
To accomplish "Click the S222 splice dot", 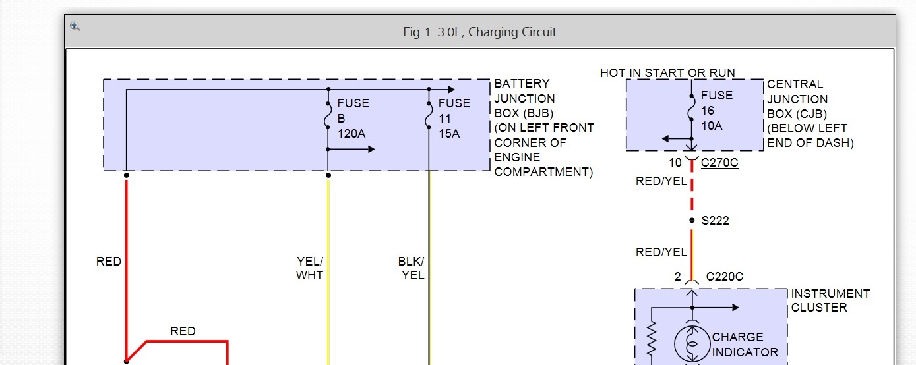I will [x=692, y=220].
